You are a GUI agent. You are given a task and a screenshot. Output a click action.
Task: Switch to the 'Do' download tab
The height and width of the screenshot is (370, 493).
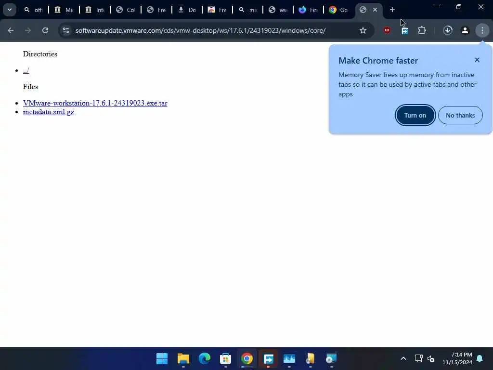[187, 10]
